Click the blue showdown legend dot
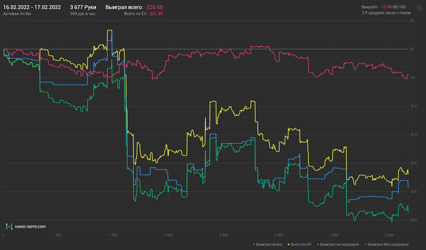 coord(318,245)
